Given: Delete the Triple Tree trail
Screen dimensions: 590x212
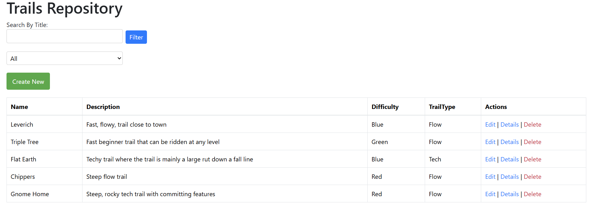Looking at the screenshot, I should coord(532,142).
